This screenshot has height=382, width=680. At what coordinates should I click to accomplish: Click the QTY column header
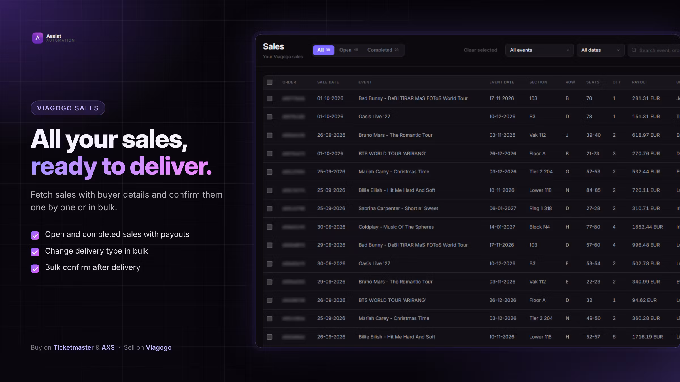pyautogui.click(x=617, y=82)
